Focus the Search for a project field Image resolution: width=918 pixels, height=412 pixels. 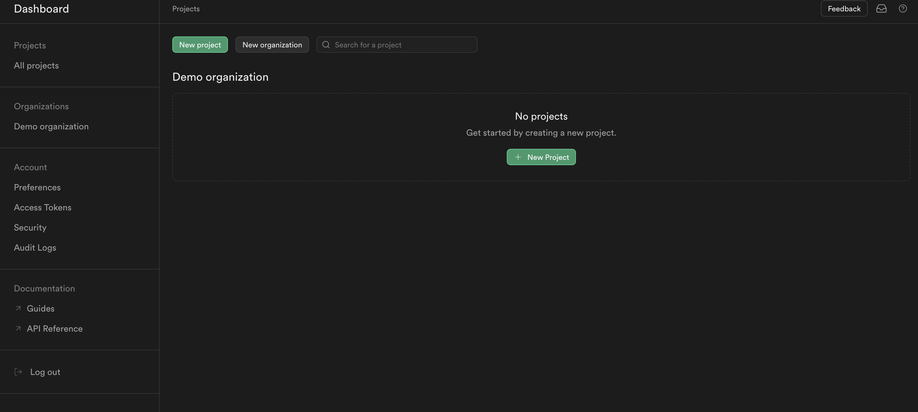(x=403, y=45)
